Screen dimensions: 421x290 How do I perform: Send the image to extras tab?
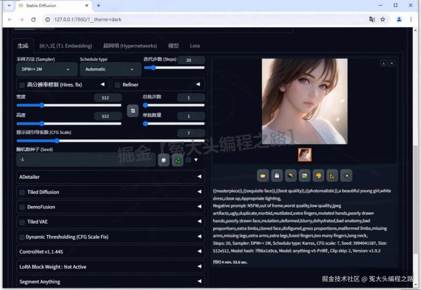(332, 176)
